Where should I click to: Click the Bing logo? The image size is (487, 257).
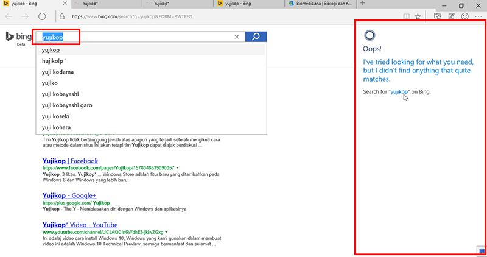click(x=18, y=37)
